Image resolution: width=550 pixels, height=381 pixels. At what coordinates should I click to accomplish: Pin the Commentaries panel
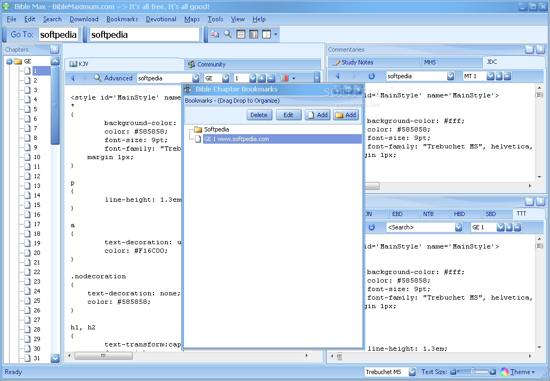tap(540, 49)
